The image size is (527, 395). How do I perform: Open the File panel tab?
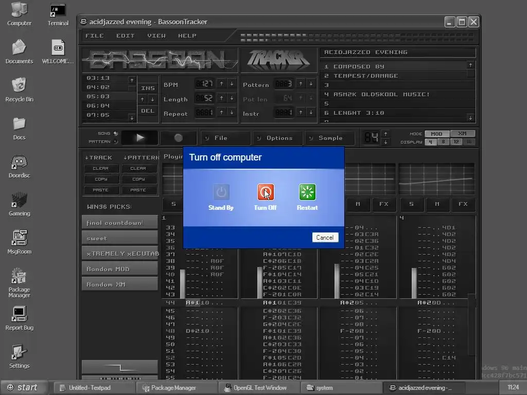coord(226,138)
